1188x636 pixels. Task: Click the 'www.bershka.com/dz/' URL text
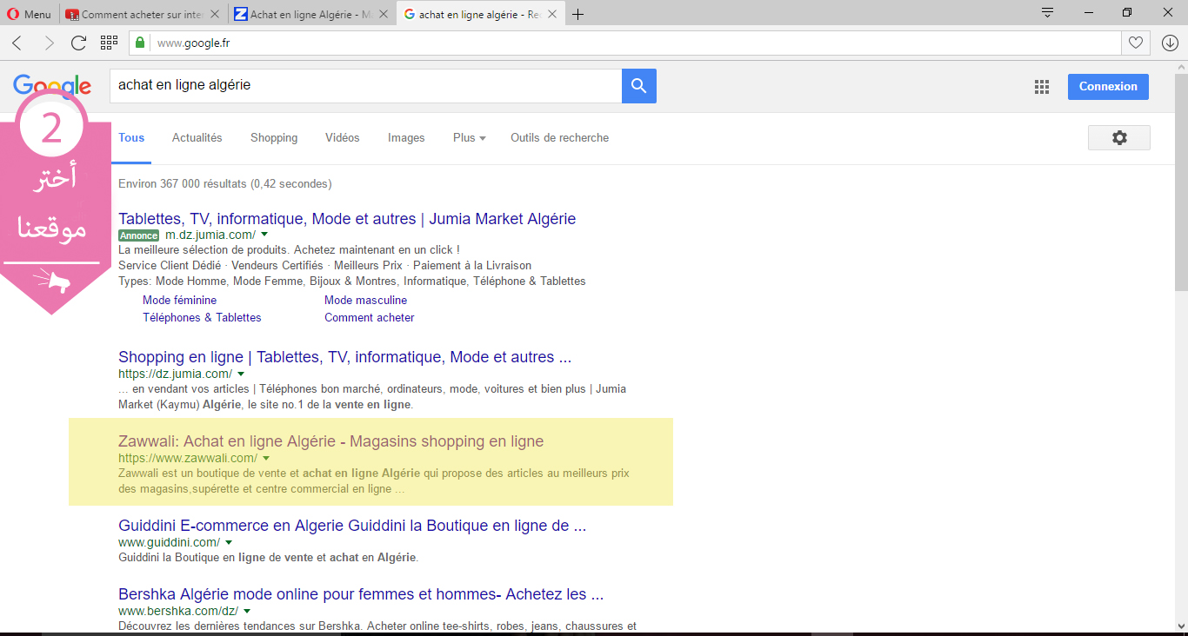click(178, 611)
